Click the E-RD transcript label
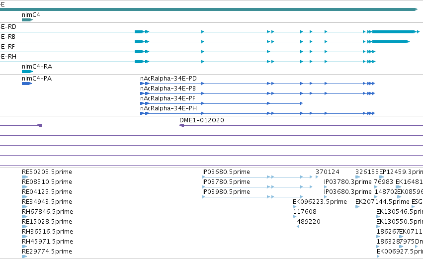The width and height of the screenshot is (423, 259). tap(8, 27)
